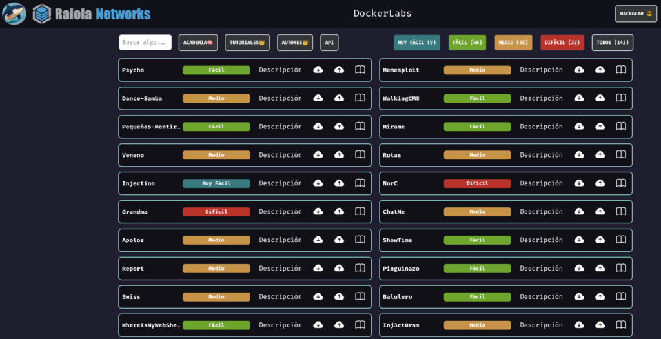Select the Apolos machine name

(x=133, y=240)
